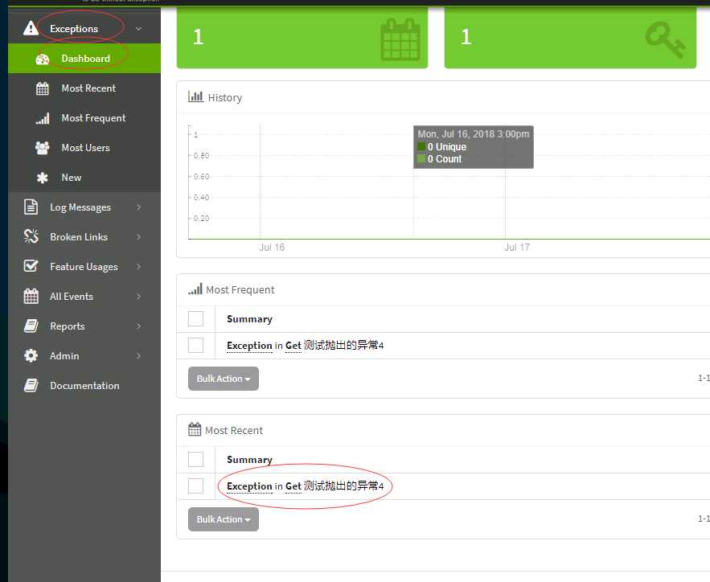The width and height of the screenshot is (710, 582).
Task: Tick the Most Frequent header select-all checkbox
Action: click(195, 318)
